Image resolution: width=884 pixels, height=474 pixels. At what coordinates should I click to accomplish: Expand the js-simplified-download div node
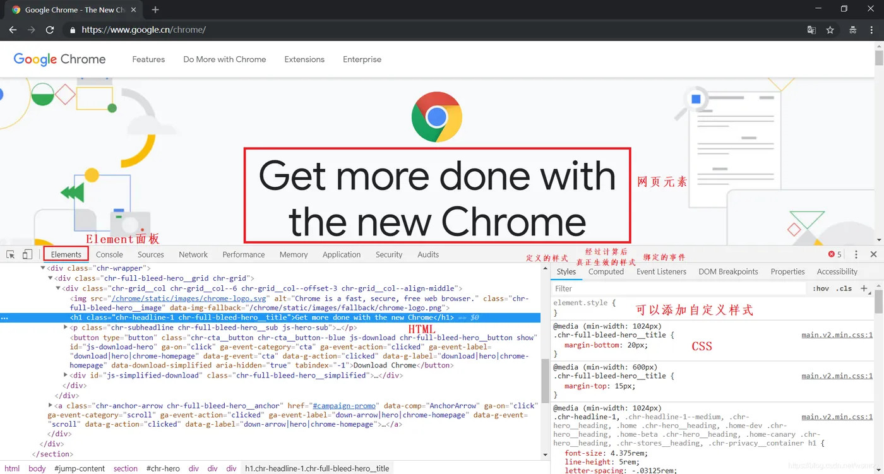[66, 376]
